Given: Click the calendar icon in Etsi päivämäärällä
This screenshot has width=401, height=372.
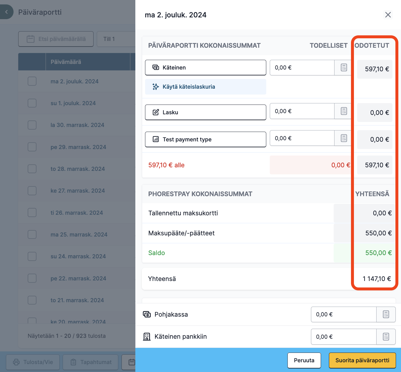Looking at the screenshot, I should 31,39.
